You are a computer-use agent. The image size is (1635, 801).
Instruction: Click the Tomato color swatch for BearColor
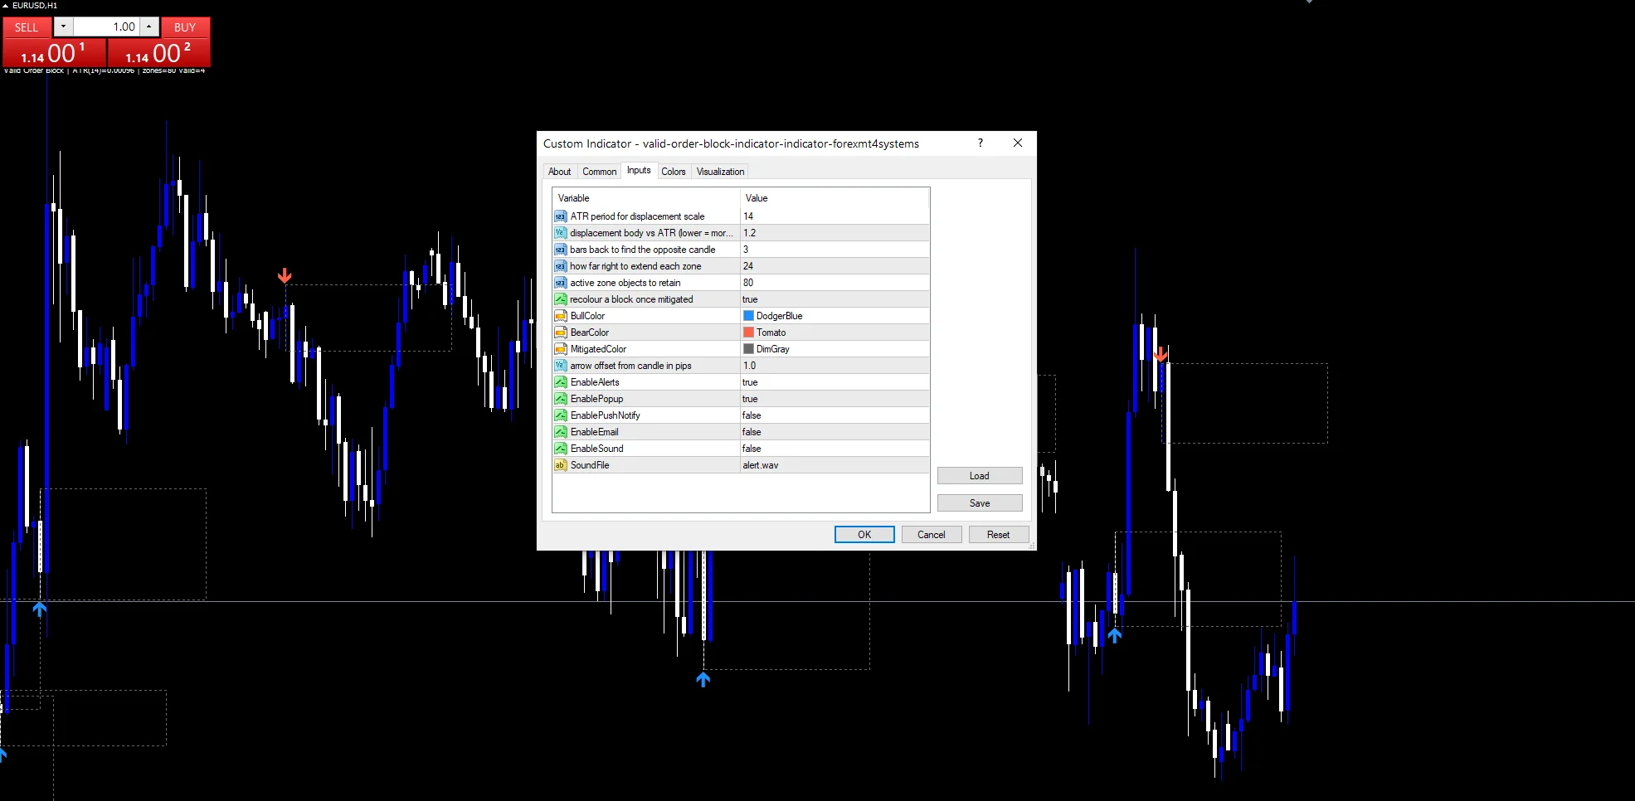[x=748, y=333]
